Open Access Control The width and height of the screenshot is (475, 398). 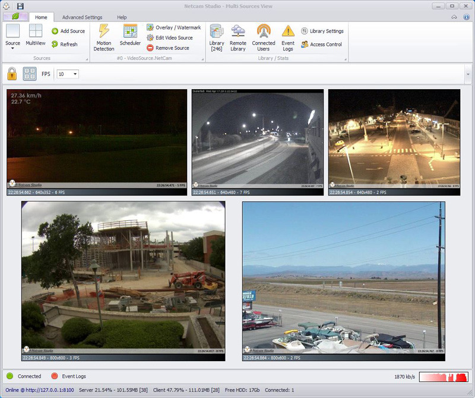[x=321, y=45]
